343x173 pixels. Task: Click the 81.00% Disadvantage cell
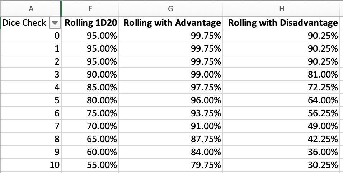click(x=283, y=74)
